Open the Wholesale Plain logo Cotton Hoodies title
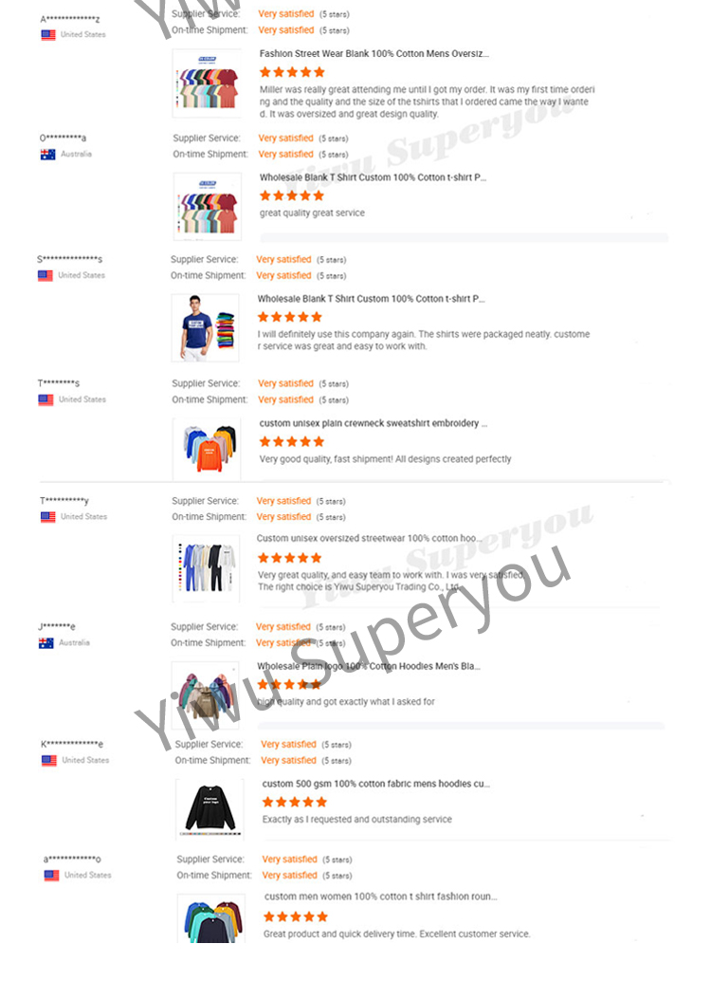 click(369, 666)
